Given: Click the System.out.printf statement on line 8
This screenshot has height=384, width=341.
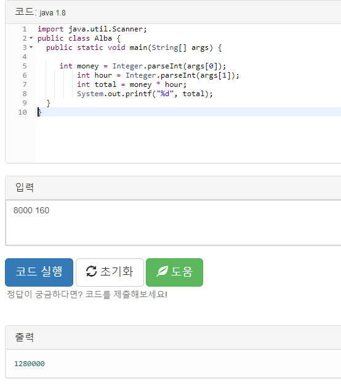Looking at the screenshot, I should click(145, 94).
